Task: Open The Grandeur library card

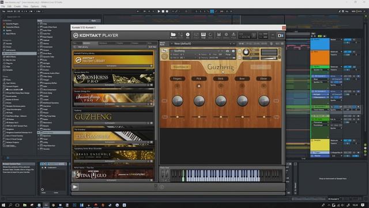Action: [x=114, y=136]
